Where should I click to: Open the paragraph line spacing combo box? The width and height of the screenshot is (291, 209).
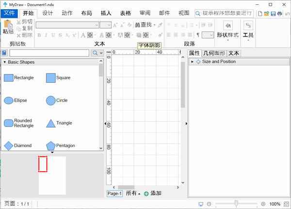[x=208, y=35]
